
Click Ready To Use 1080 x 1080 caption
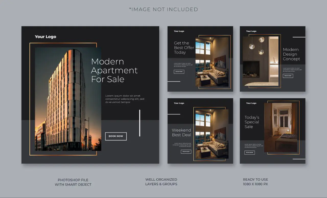[x=255, y=182]
